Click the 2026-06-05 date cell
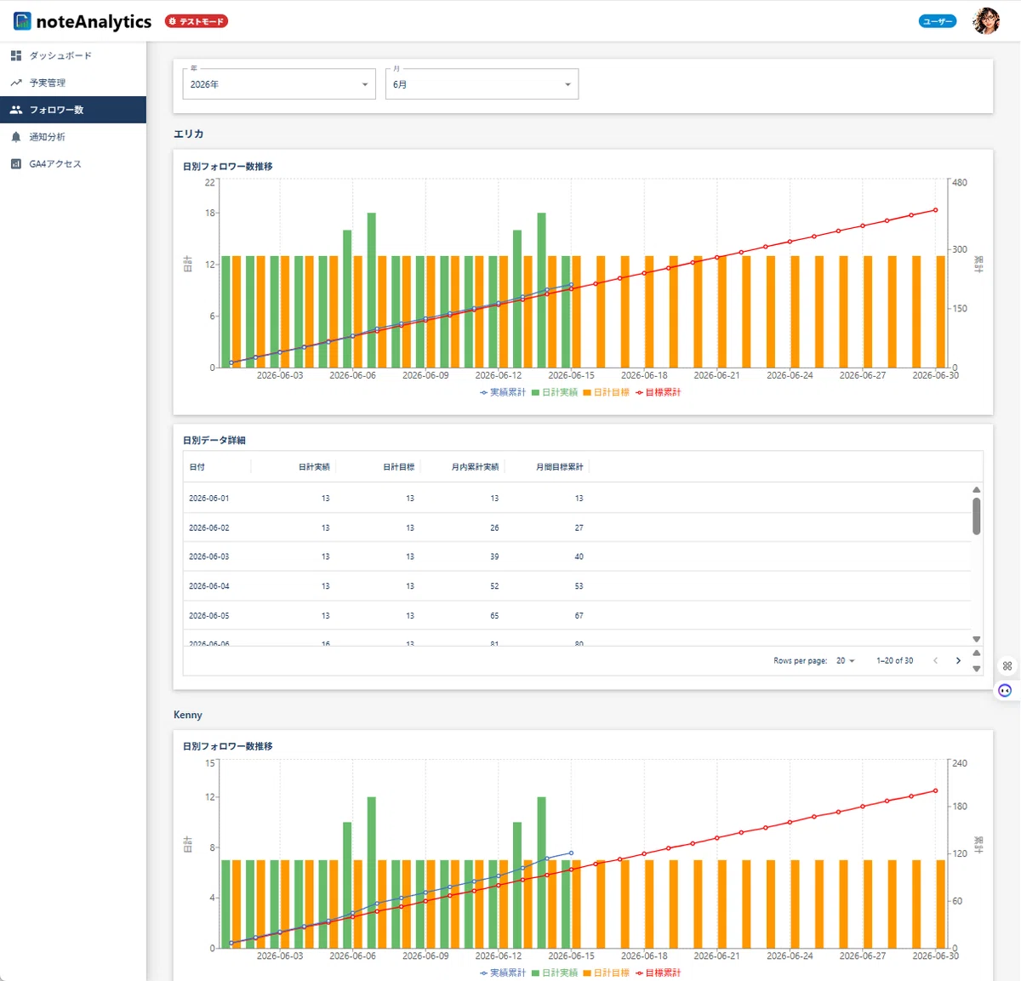The image size is (1021, 981). pyautogui.click(x=209, y=615)
